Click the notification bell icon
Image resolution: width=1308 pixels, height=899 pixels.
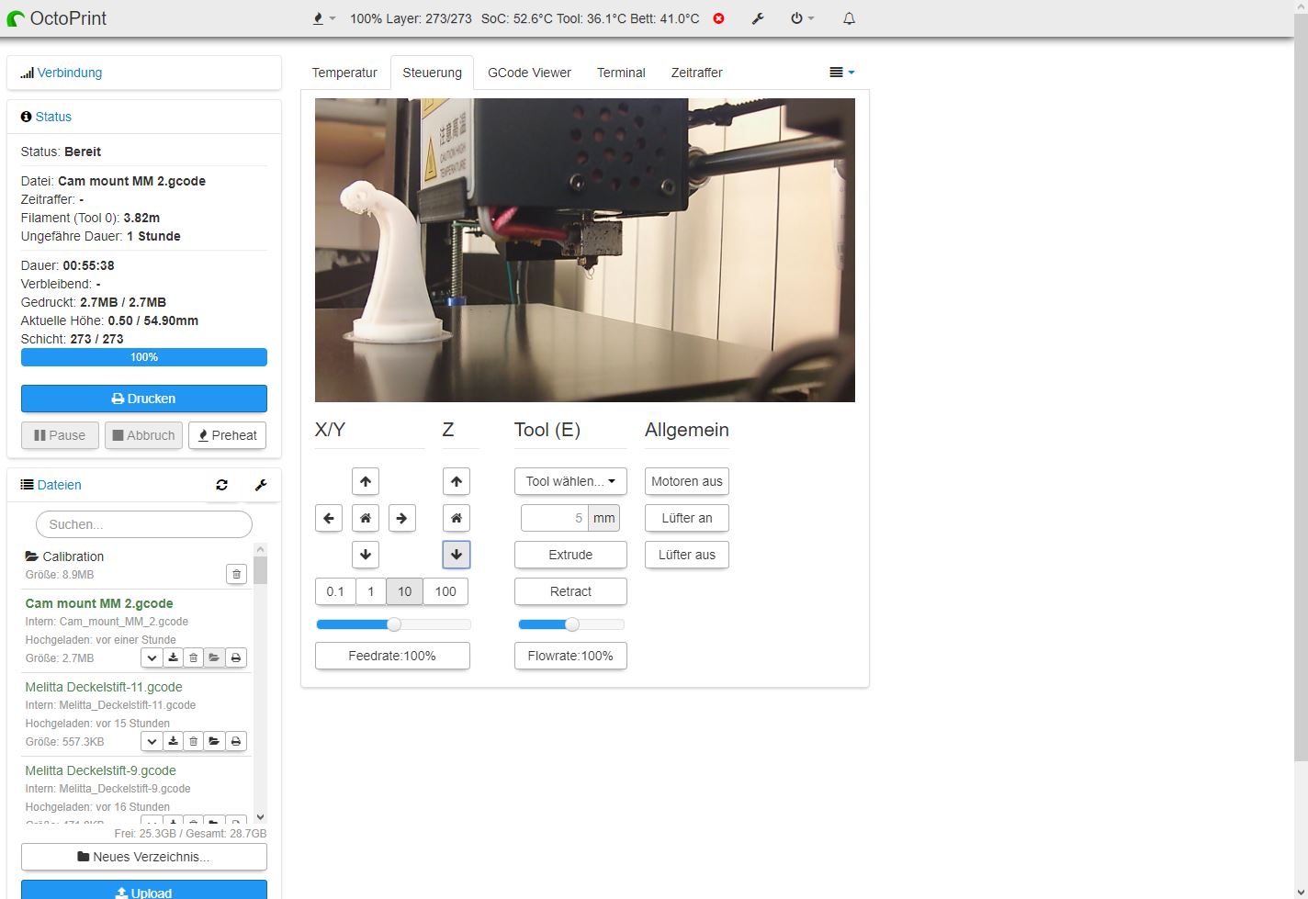[x=849, y=18]
